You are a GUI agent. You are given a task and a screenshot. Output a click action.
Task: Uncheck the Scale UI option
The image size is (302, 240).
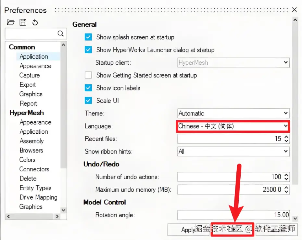[x=88, y=100]
